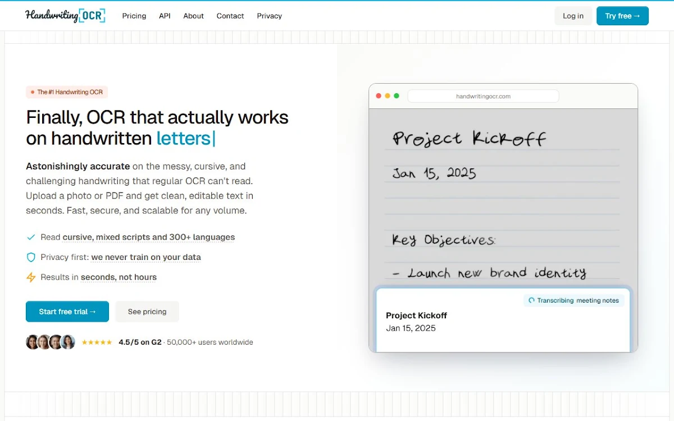
Task: Click the yellow dot in demo window
Action: click(388, 96)
